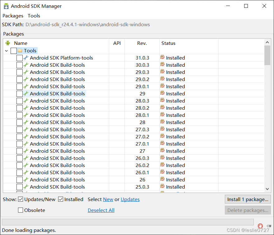
Task: Click the revision value 26.0.3
Action: [142, 158]
